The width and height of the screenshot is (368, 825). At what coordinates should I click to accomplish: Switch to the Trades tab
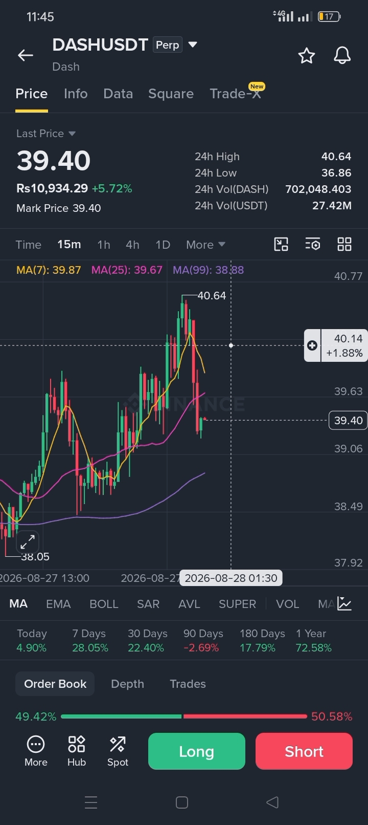click(188, 684)
